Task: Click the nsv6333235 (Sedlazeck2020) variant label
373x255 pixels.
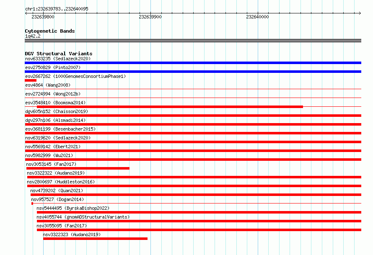Action: click(58, 59)
